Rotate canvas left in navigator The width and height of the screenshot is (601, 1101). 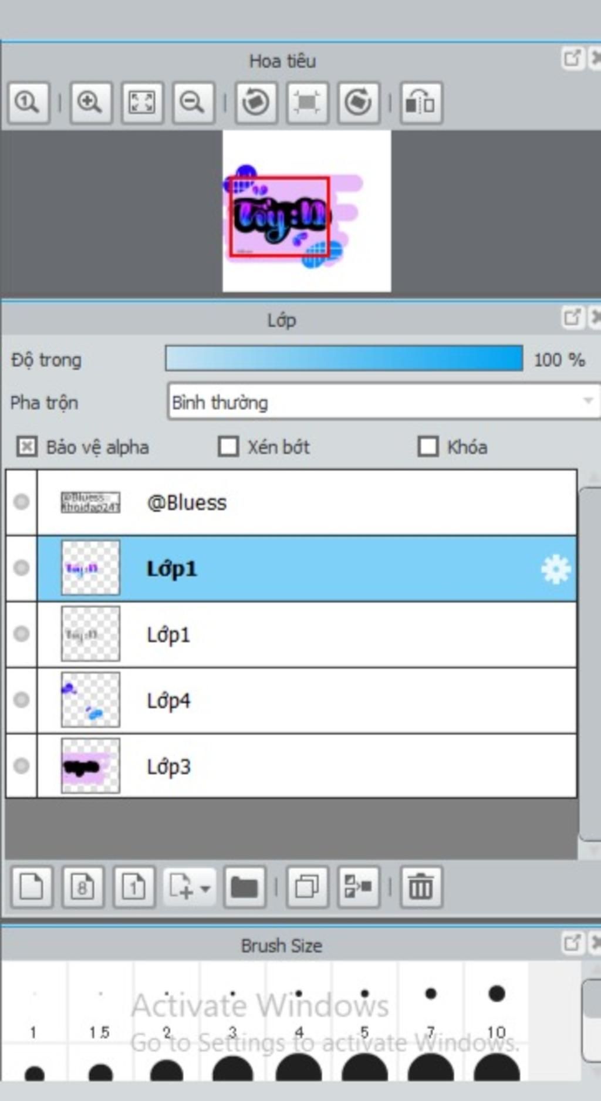(x=256, y=103)
